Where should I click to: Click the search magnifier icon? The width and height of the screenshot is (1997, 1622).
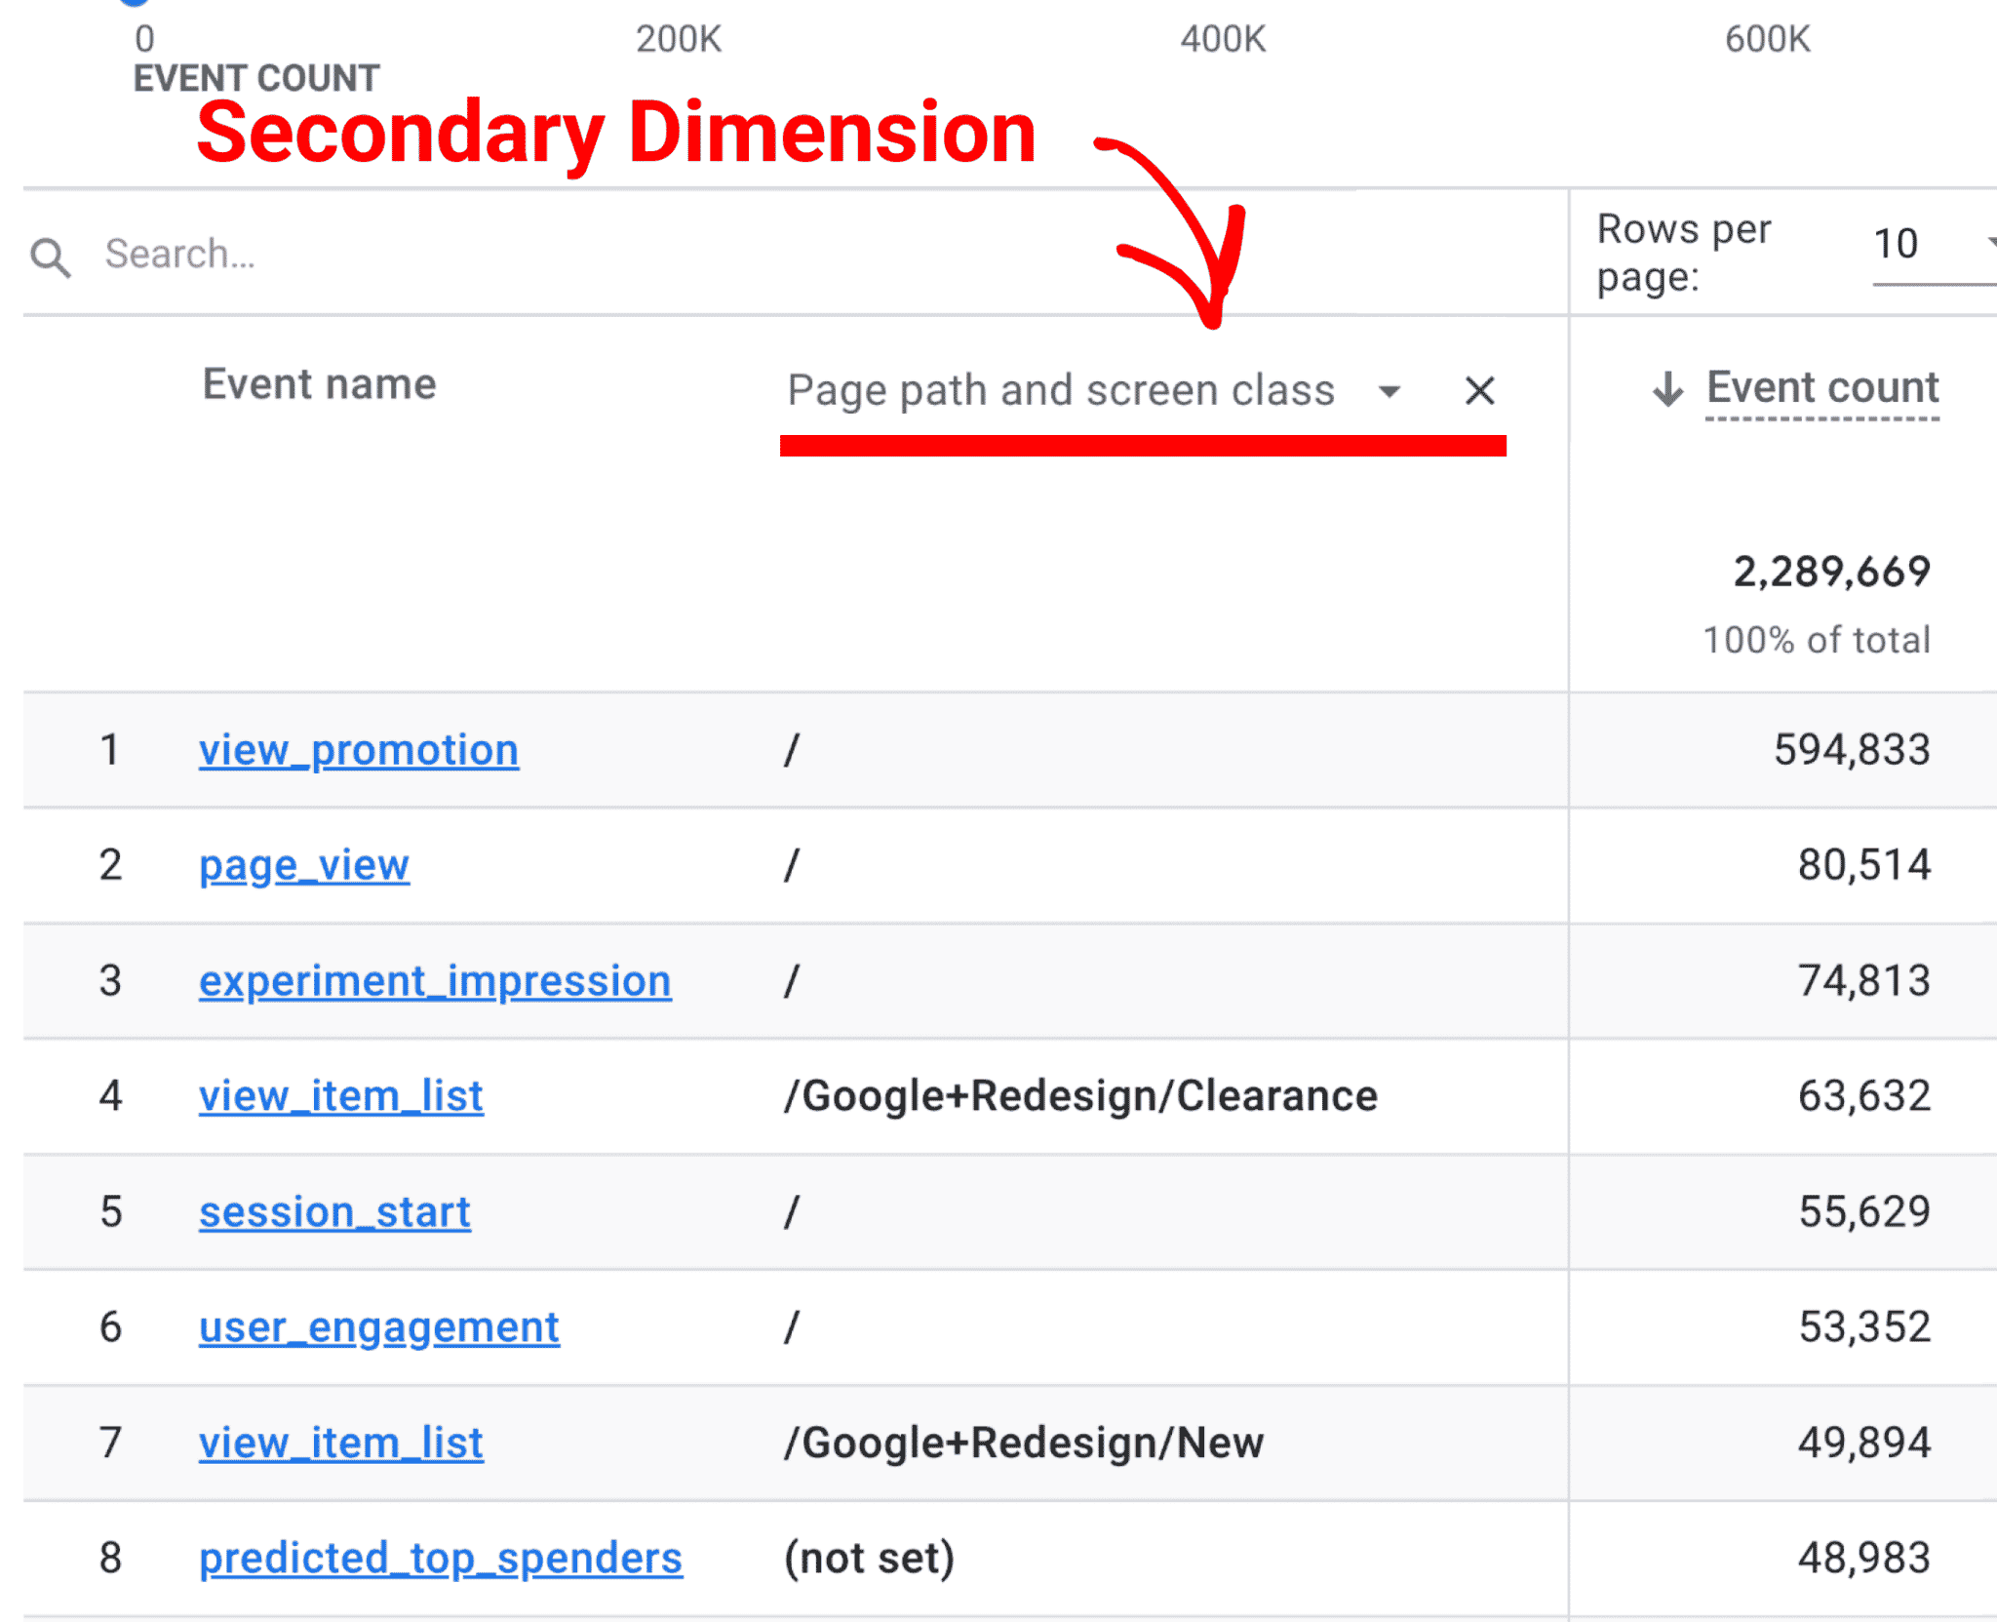click(51, 256)
